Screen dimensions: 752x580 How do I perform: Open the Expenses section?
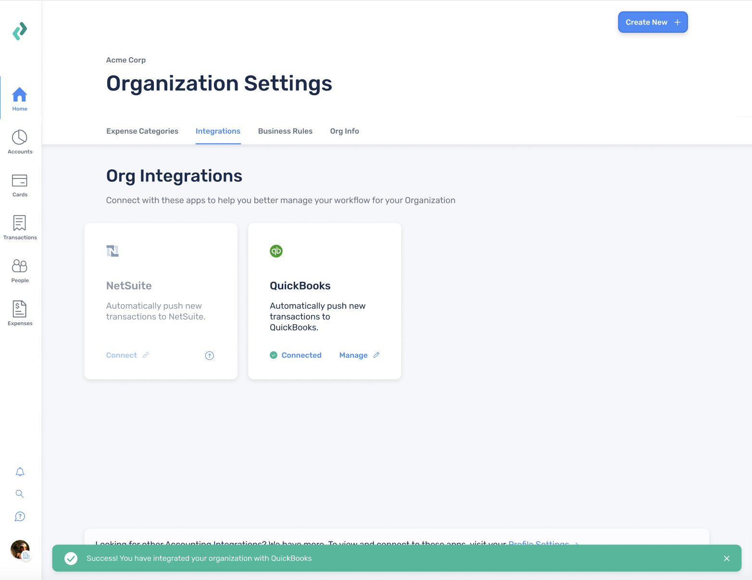tap(20, 313)
